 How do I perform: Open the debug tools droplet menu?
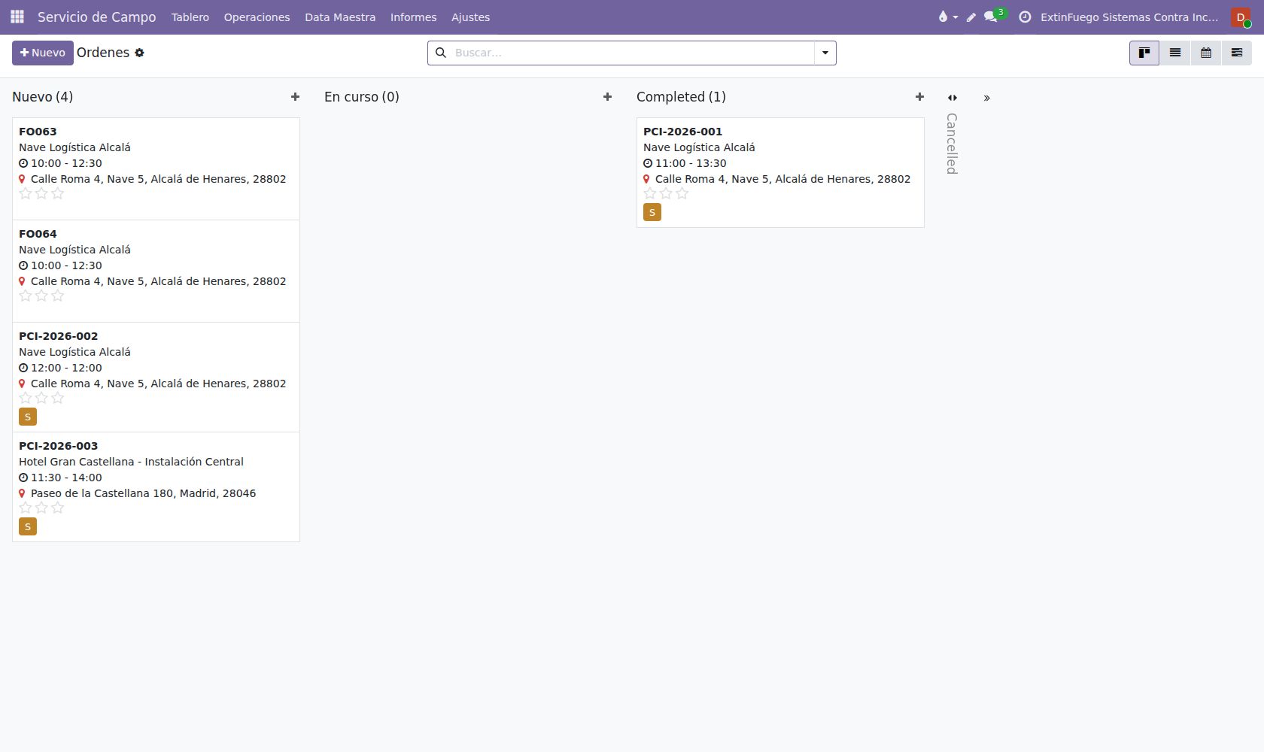click(947, 17)
